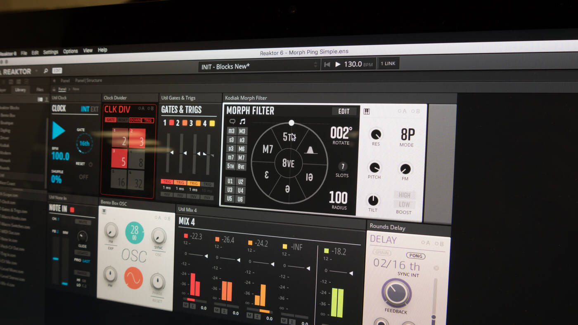Select the U6 user slot in Morph Filter
This screenshot has height=325, width=578.
coord(240,199)
